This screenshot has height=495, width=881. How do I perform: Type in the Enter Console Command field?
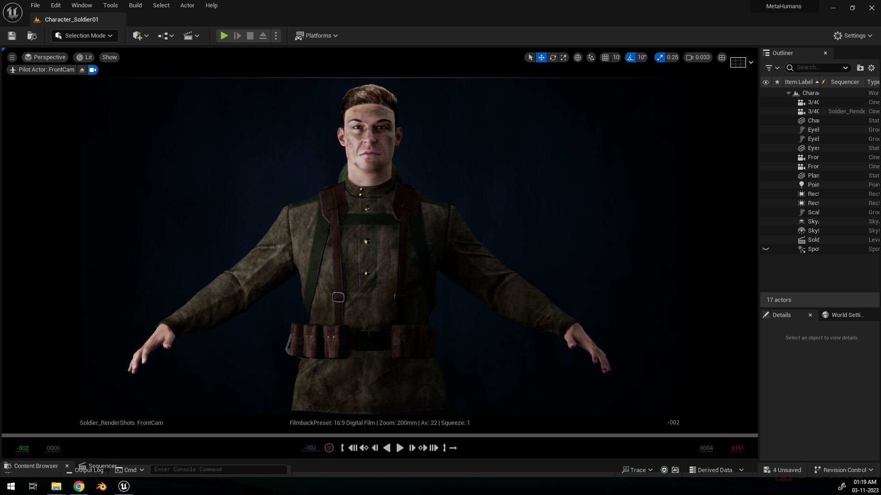point(219,469)
